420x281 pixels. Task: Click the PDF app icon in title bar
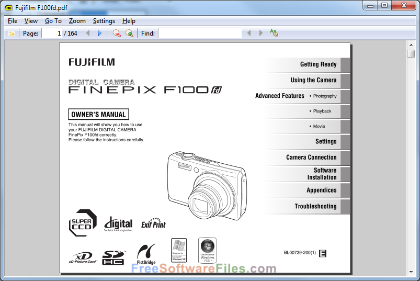pyautogui.click(x=8, y=8)
